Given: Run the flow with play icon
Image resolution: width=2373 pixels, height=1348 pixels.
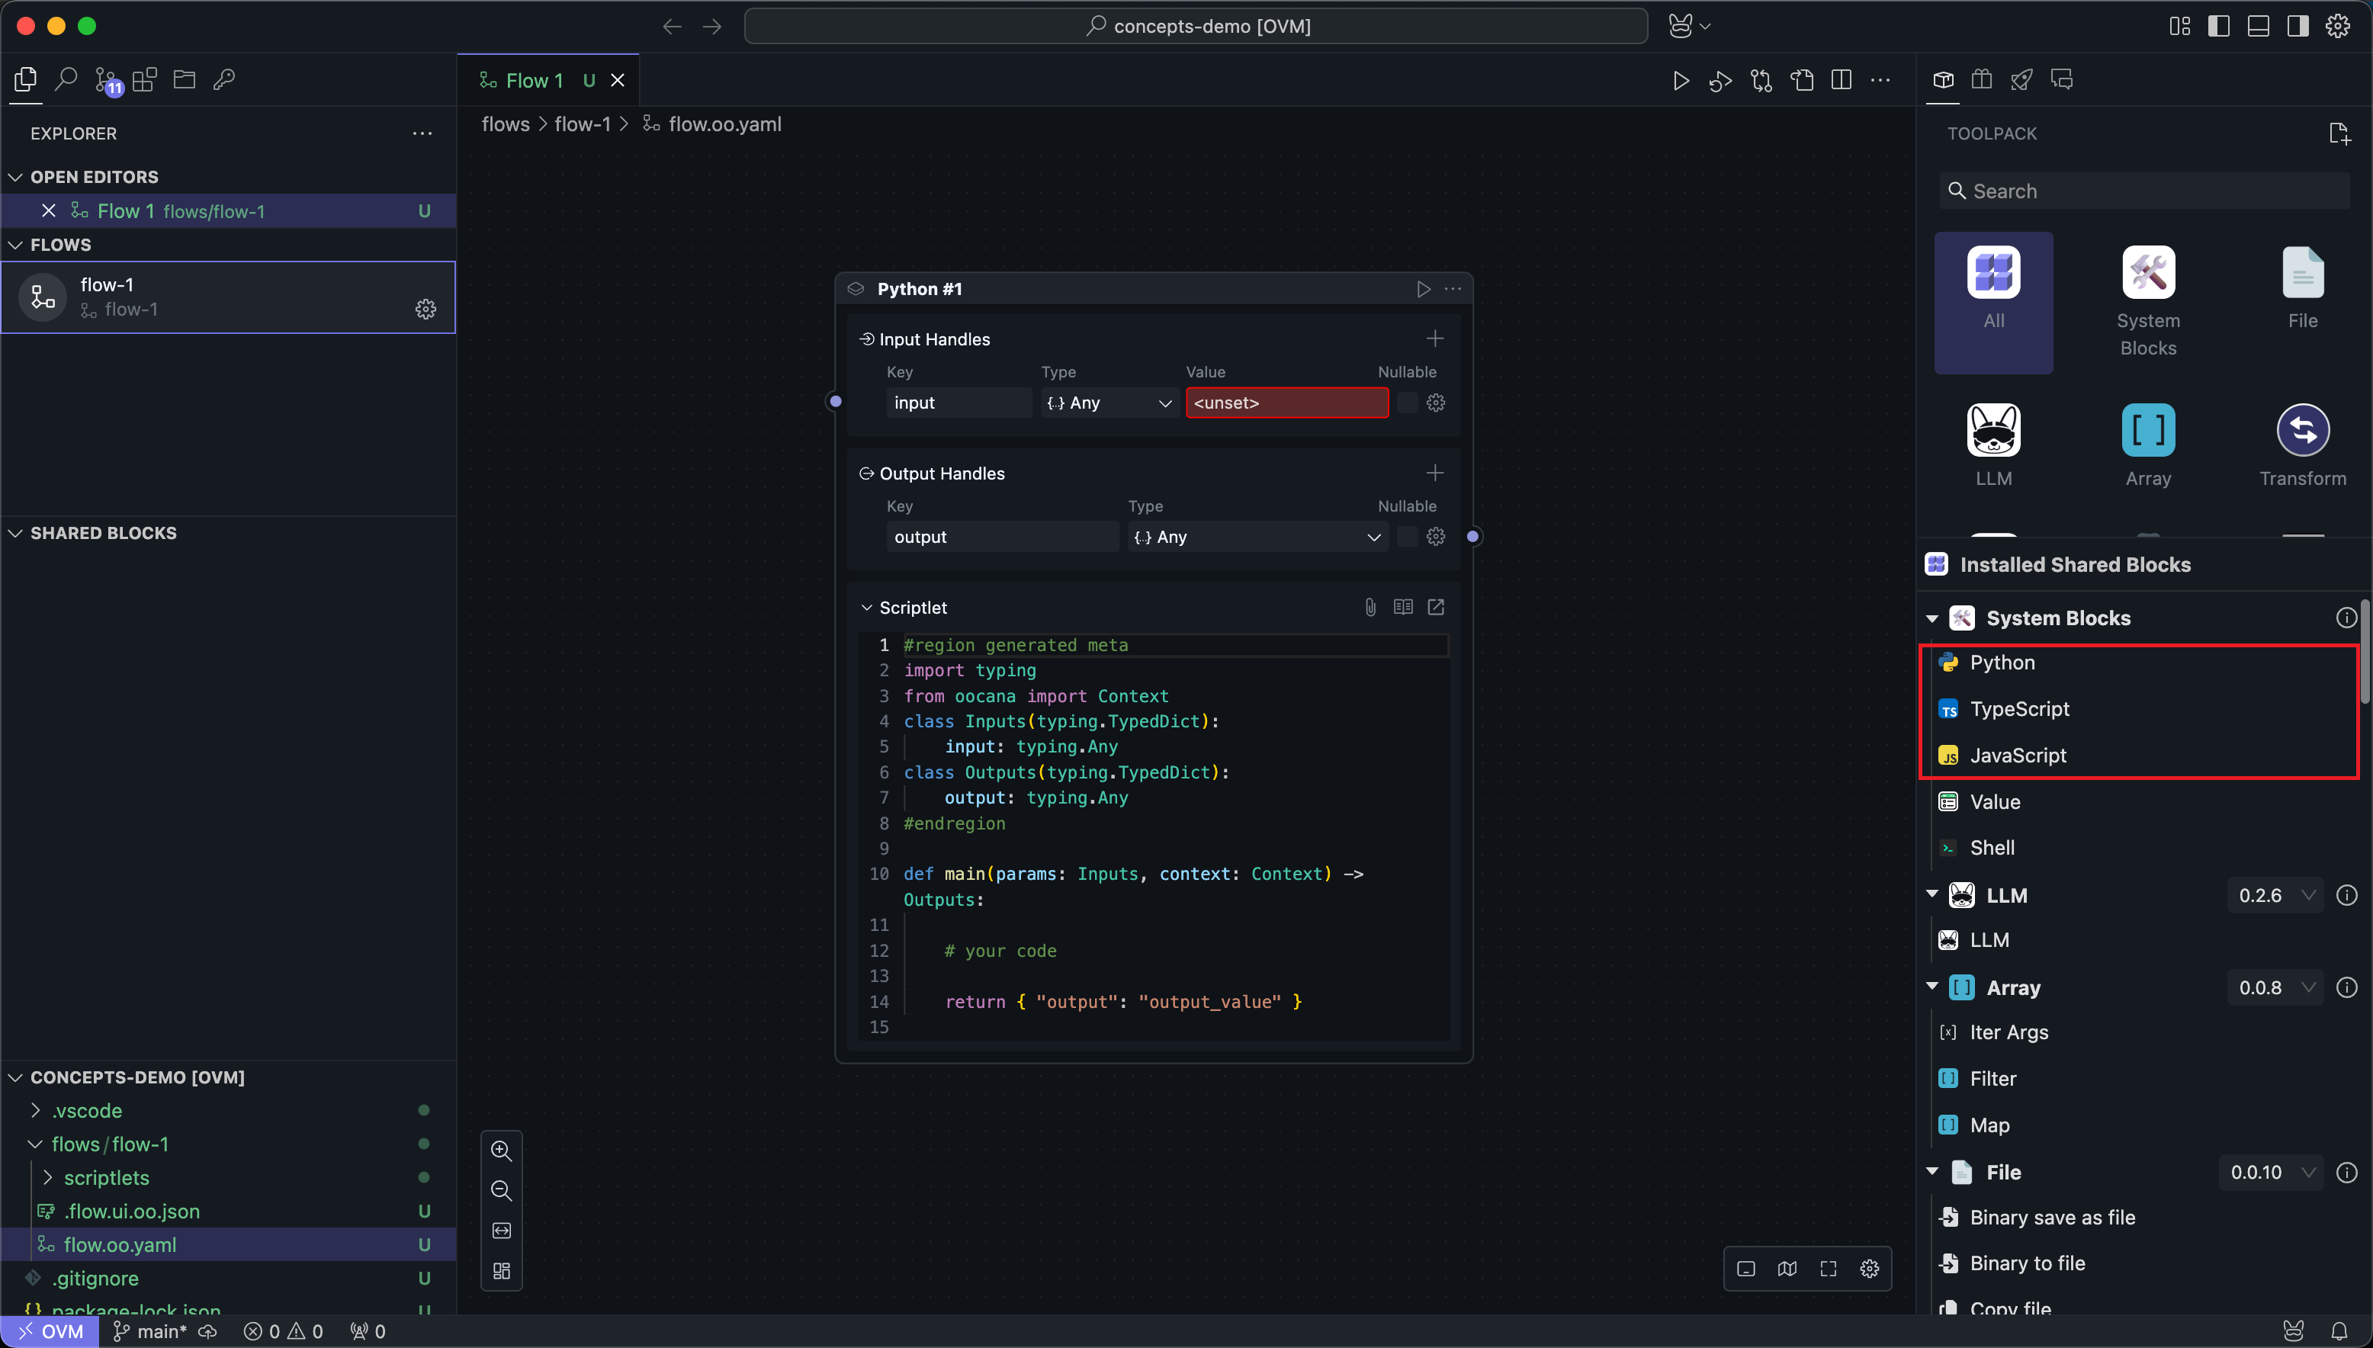Looking at the screenshot, I should tap(1681, 81).
